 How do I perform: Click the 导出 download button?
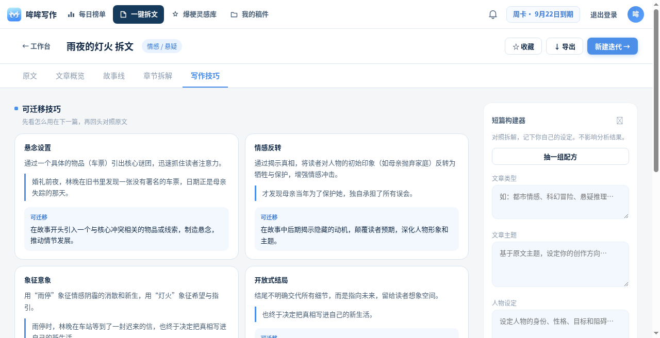[x=565, y=46]
